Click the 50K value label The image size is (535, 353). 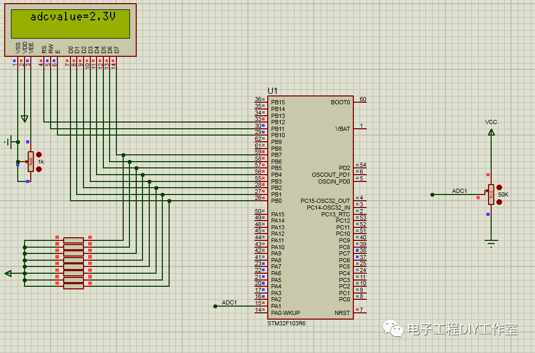coord(503,194)
